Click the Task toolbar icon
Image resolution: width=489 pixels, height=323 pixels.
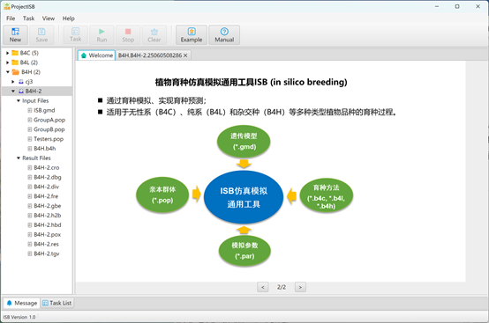coord(76,35)
